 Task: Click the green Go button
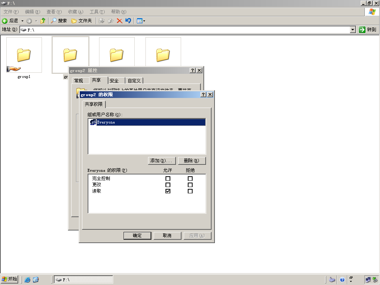click(x=368, y=30)
